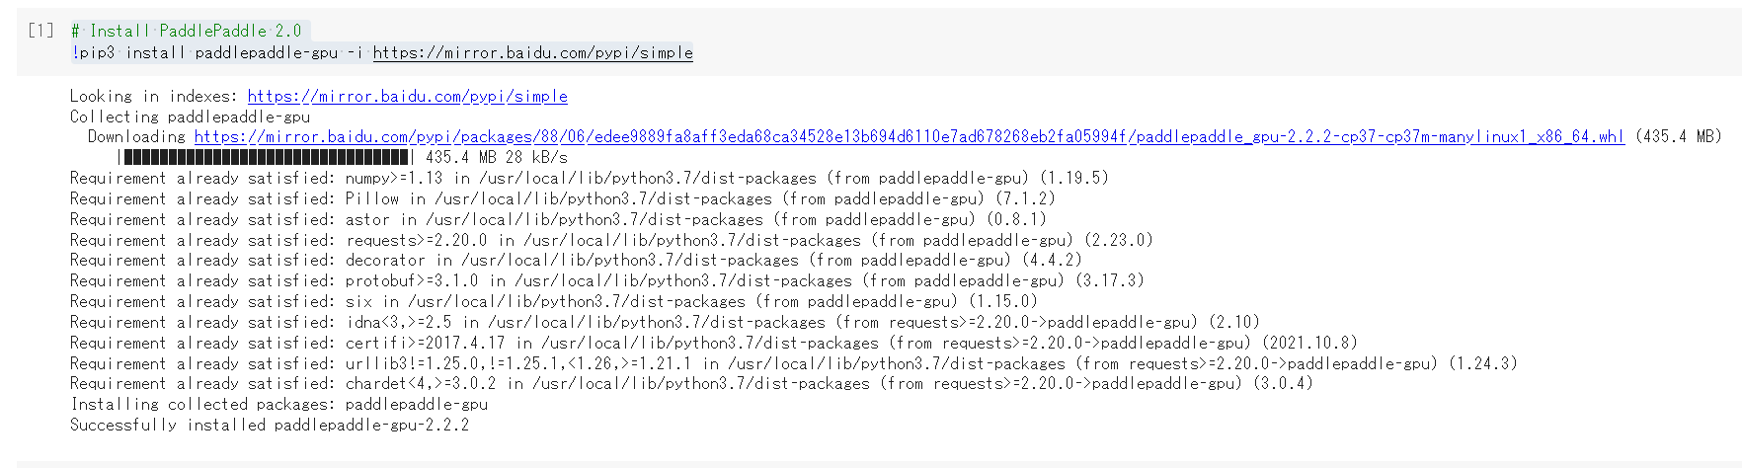This screenshot has width=1742, height=468.
Task: Click the download progress bar
Action: click(267, 158)
